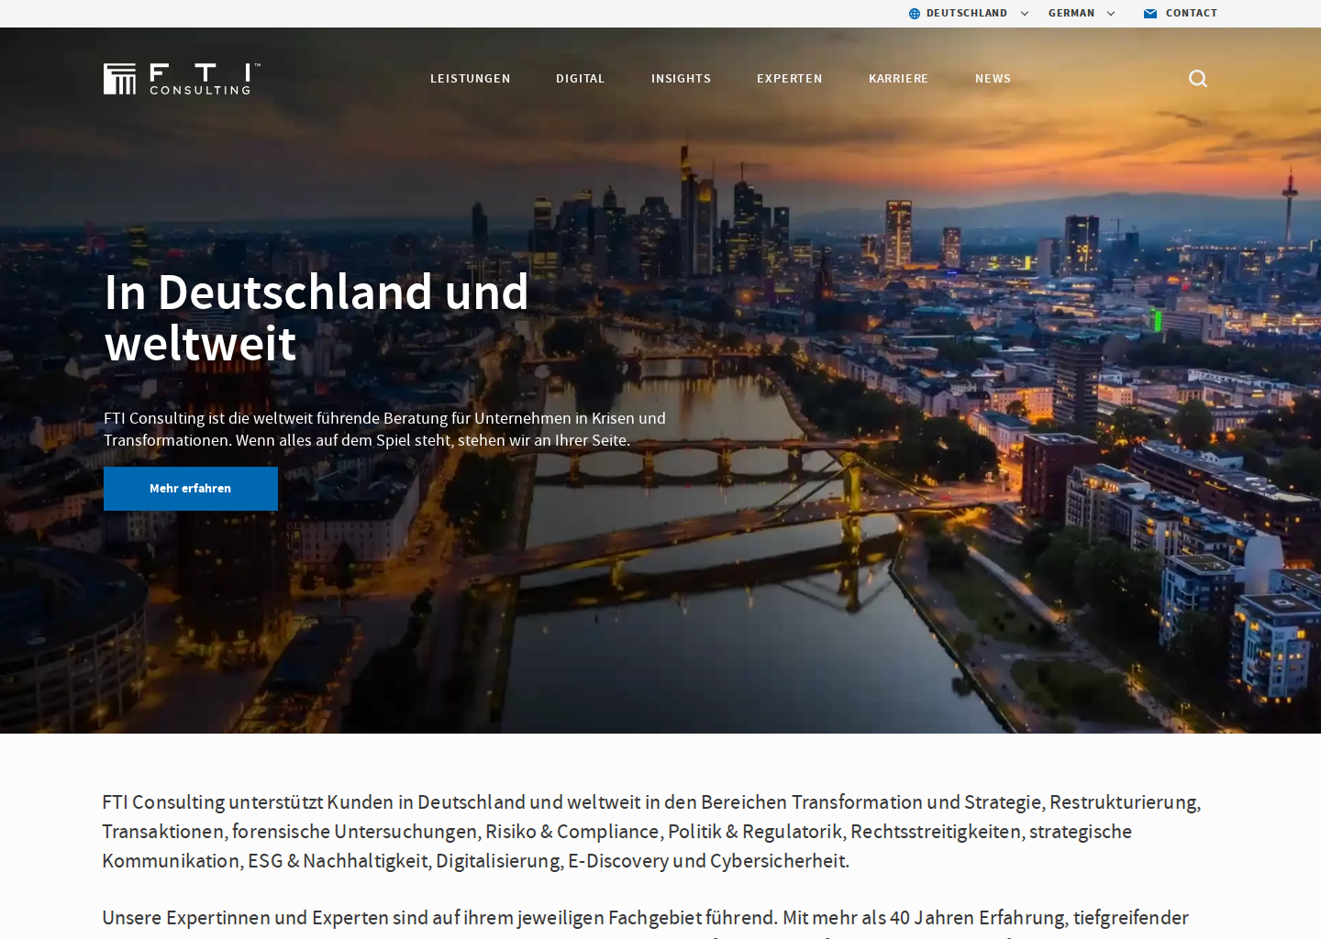Click the 'In Deutschland und weltweit' headline
Image resolution: width=1321 pixels, height=939 pixels.
click(316, 317)
